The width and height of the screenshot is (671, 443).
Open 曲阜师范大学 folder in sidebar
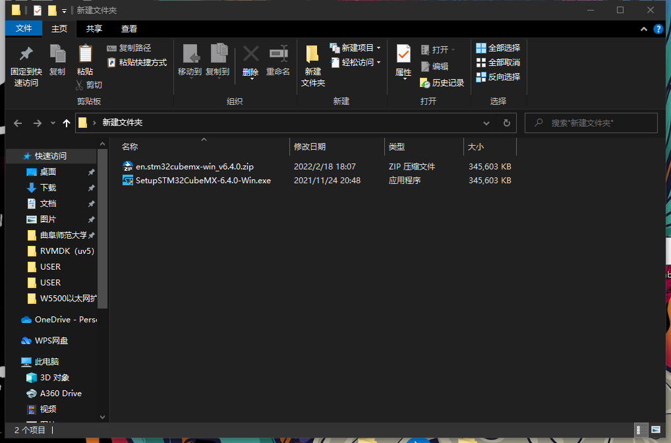coord(63,235)
